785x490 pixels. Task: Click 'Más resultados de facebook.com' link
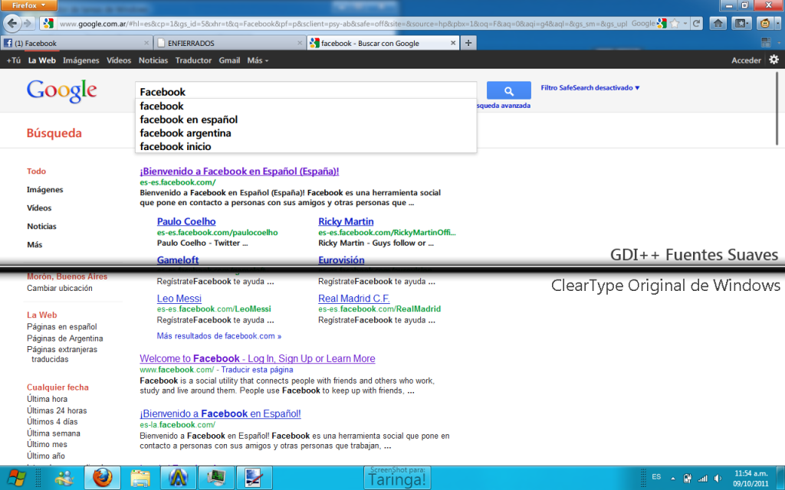click(218, 336)
